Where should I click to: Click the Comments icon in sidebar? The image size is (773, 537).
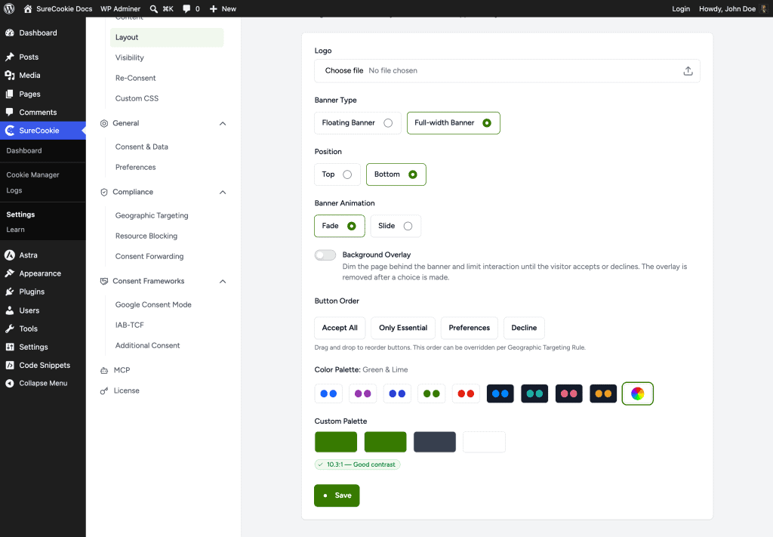[x=9, y=112]
